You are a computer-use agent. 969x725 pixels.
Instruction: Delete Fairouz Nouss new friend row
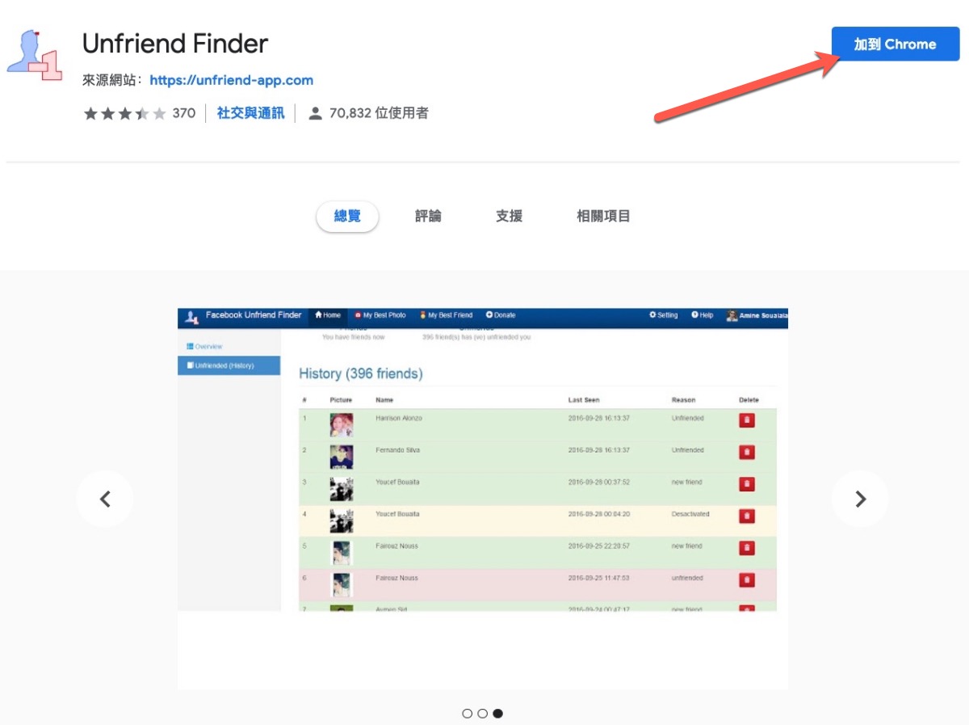tap(747, 548)
